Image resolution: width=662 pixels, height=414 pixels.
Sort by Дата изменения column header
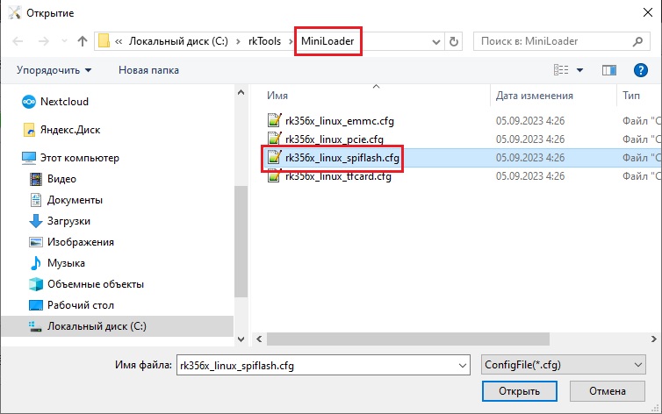pyautogui.click(x=534, y=96)
